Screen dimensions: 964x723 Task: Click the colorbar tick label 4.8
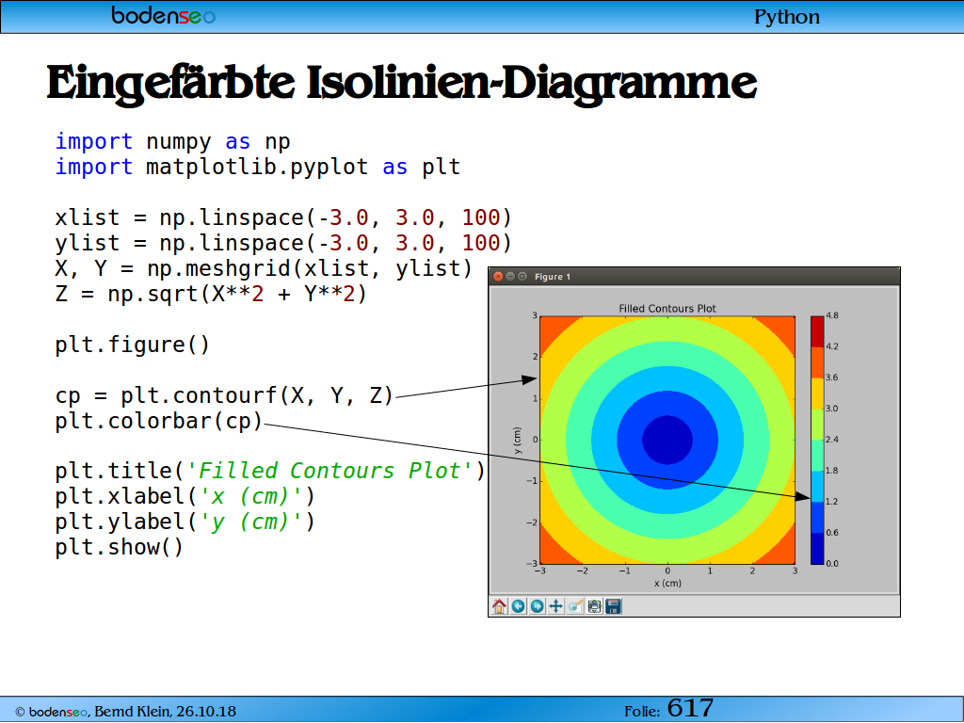coord(832,315)
